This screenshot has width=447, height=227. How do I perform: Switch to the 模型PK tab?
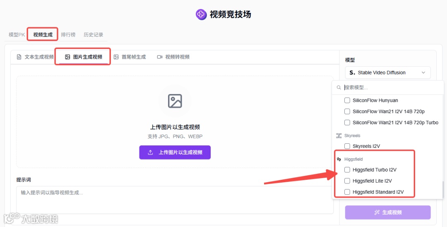click(x=17, y=35)
